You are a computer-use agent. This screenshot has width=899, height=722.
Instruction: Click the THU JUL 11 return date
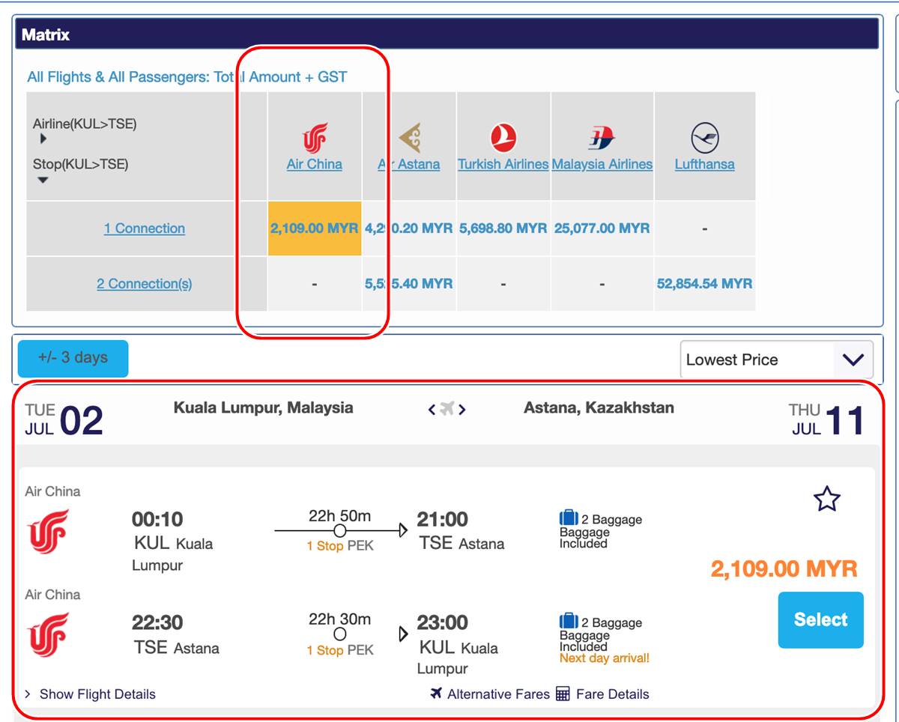(x=827, y=420)
